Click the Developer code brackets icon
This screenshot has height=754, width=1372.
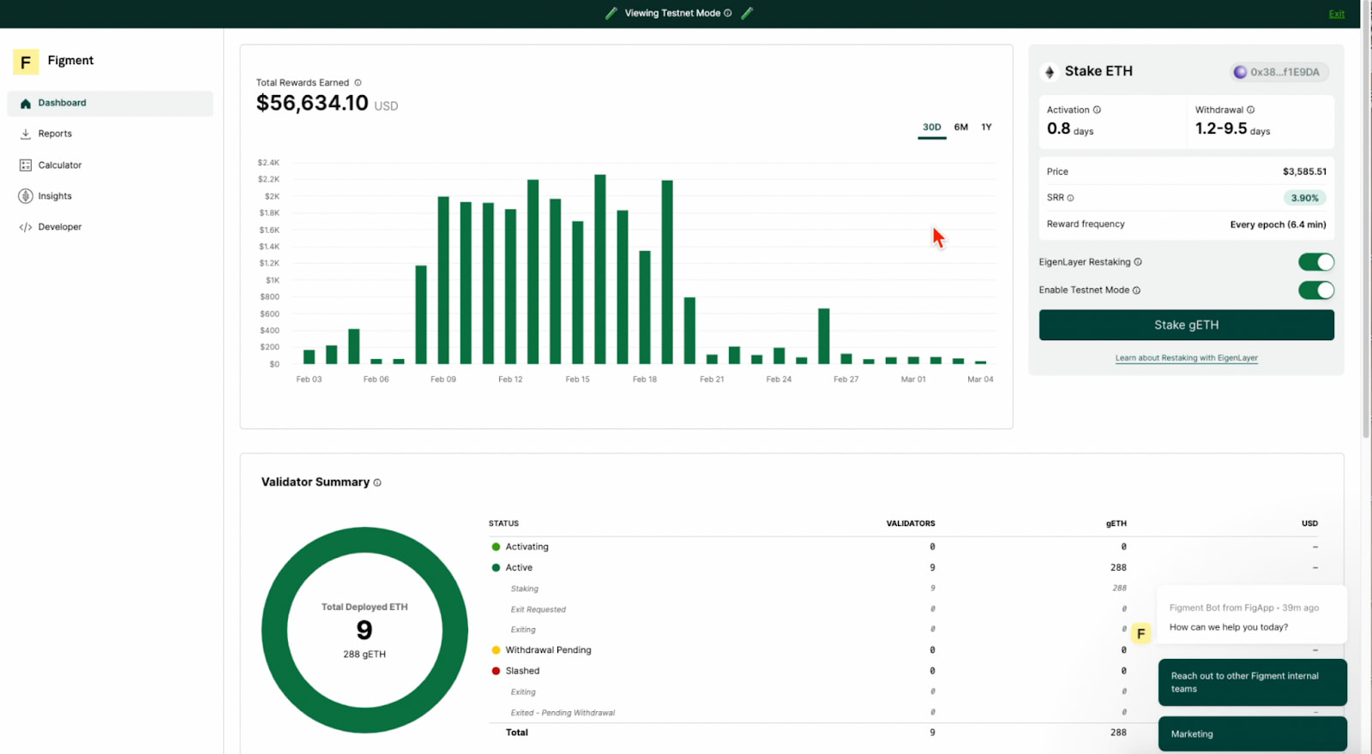pyautogui.click(x=26, y=227)
